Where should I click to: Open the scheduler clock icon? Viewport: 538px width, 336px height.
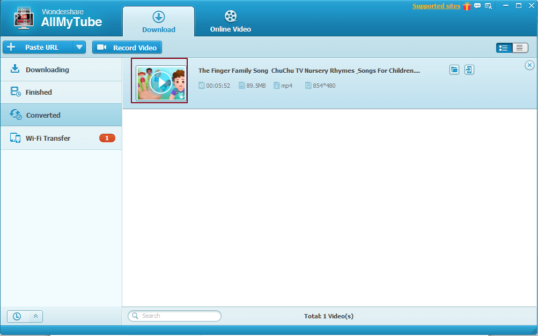[x=17, y=317]
